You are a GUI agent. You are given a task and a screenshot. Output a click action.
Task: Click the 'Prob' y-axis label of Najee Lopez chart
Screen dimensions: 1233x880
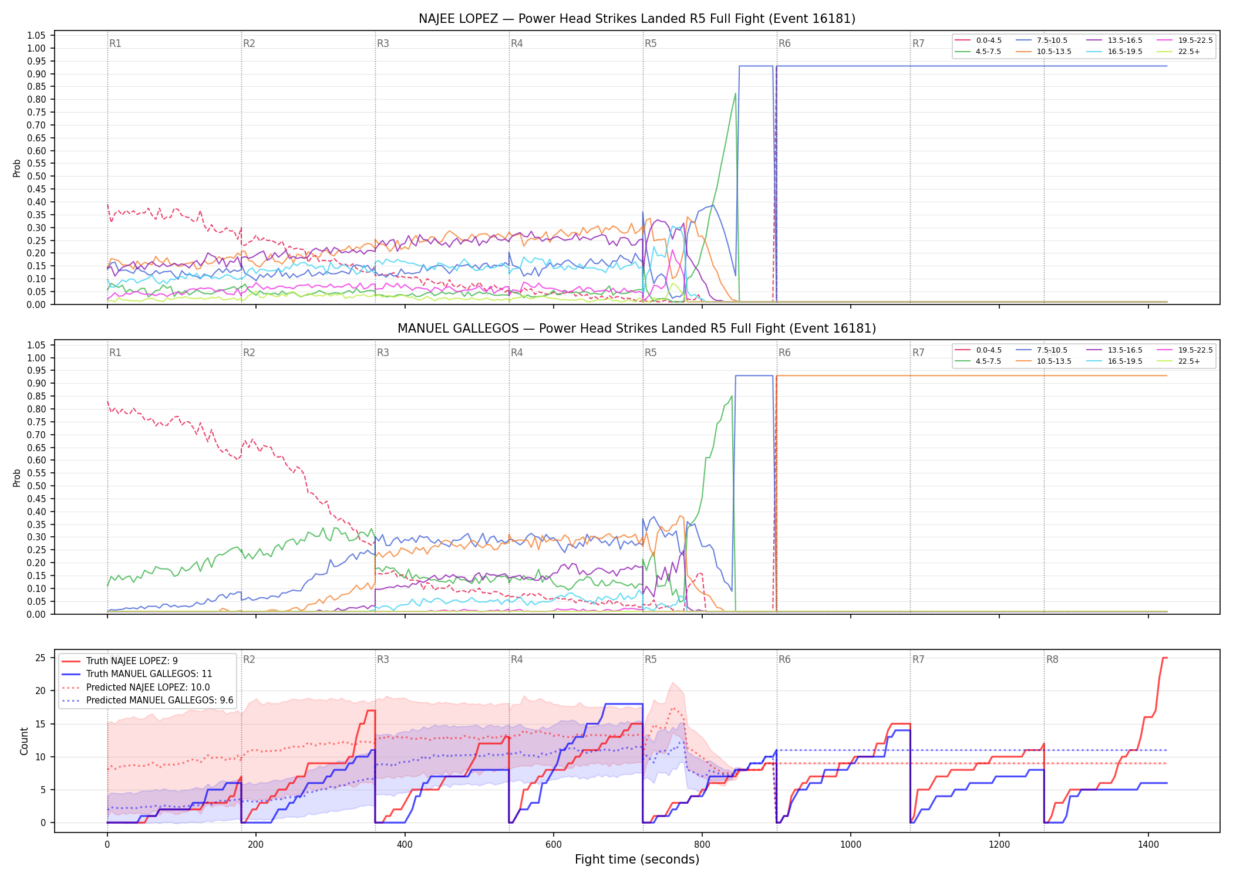(17, 168)
